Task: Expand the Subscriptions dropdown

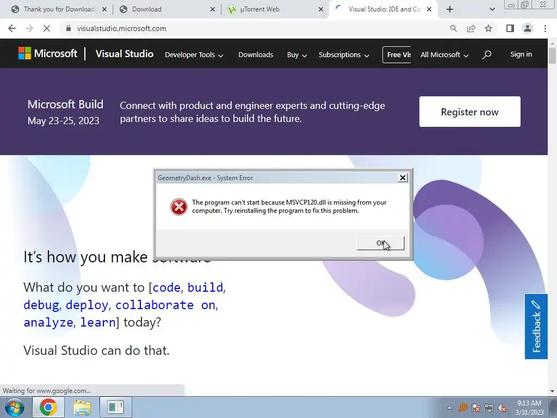Action: 344,55
